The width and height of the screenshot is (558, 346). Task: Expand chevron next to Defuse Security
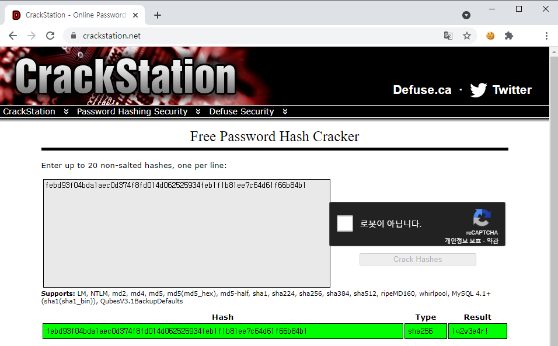(285, 111)
